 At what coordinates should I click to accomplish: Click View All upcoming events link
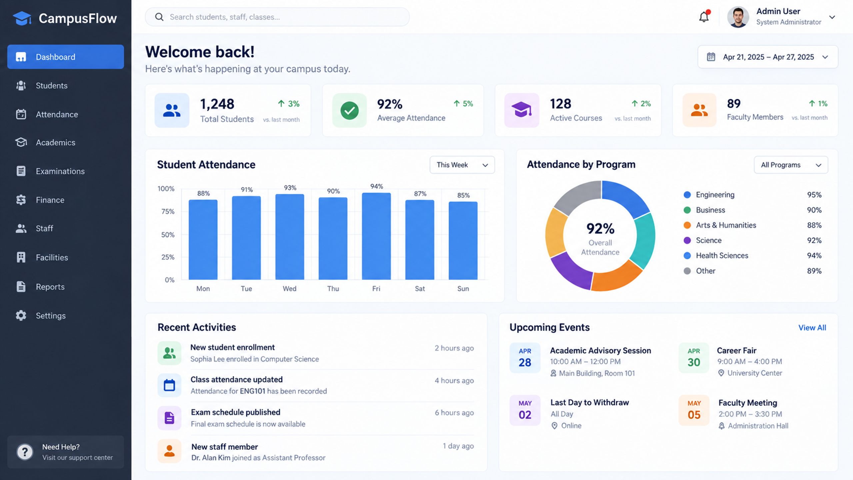(812, 328)
